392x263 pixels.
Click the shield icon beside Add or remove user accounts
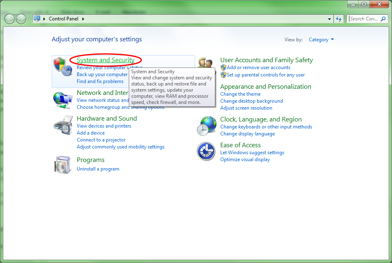223,67
